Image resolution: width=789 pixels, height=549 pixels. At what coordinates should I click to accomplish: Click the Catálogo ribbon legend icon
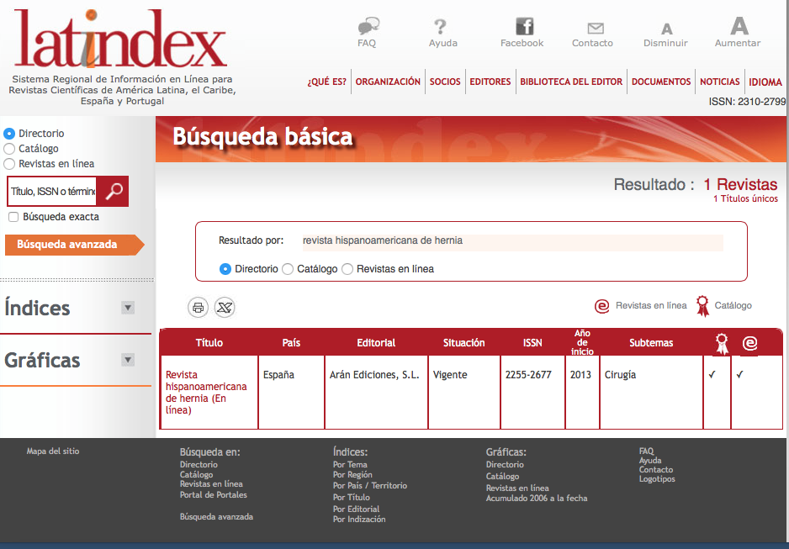702,306
